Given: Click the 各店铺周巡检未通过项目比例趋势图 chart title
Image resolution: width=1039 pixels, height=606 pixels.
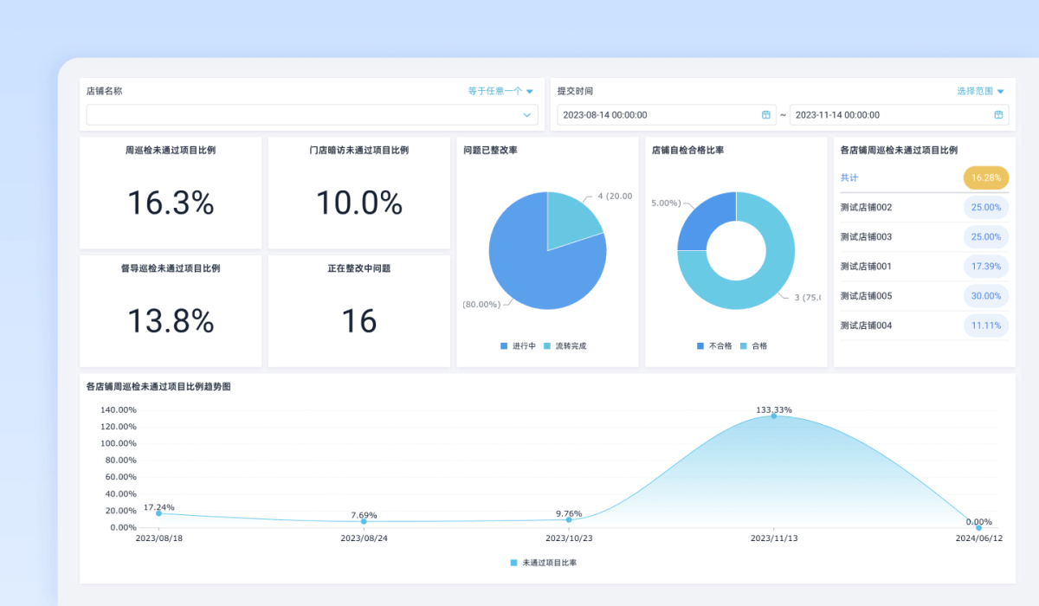Looking at the screenshot, I should tap(158, 387).
